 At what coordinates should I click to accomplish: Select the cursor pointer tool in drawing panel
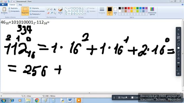pos(178,34)
